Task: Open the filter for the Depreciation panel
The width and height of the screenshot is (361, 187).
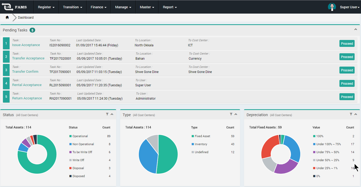Action: [351, 114]
